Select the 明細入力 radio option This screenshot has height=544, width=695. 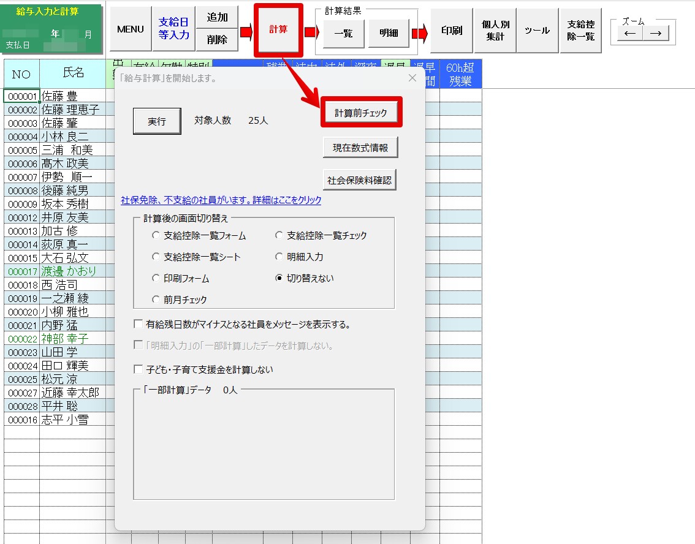point(279,257)
